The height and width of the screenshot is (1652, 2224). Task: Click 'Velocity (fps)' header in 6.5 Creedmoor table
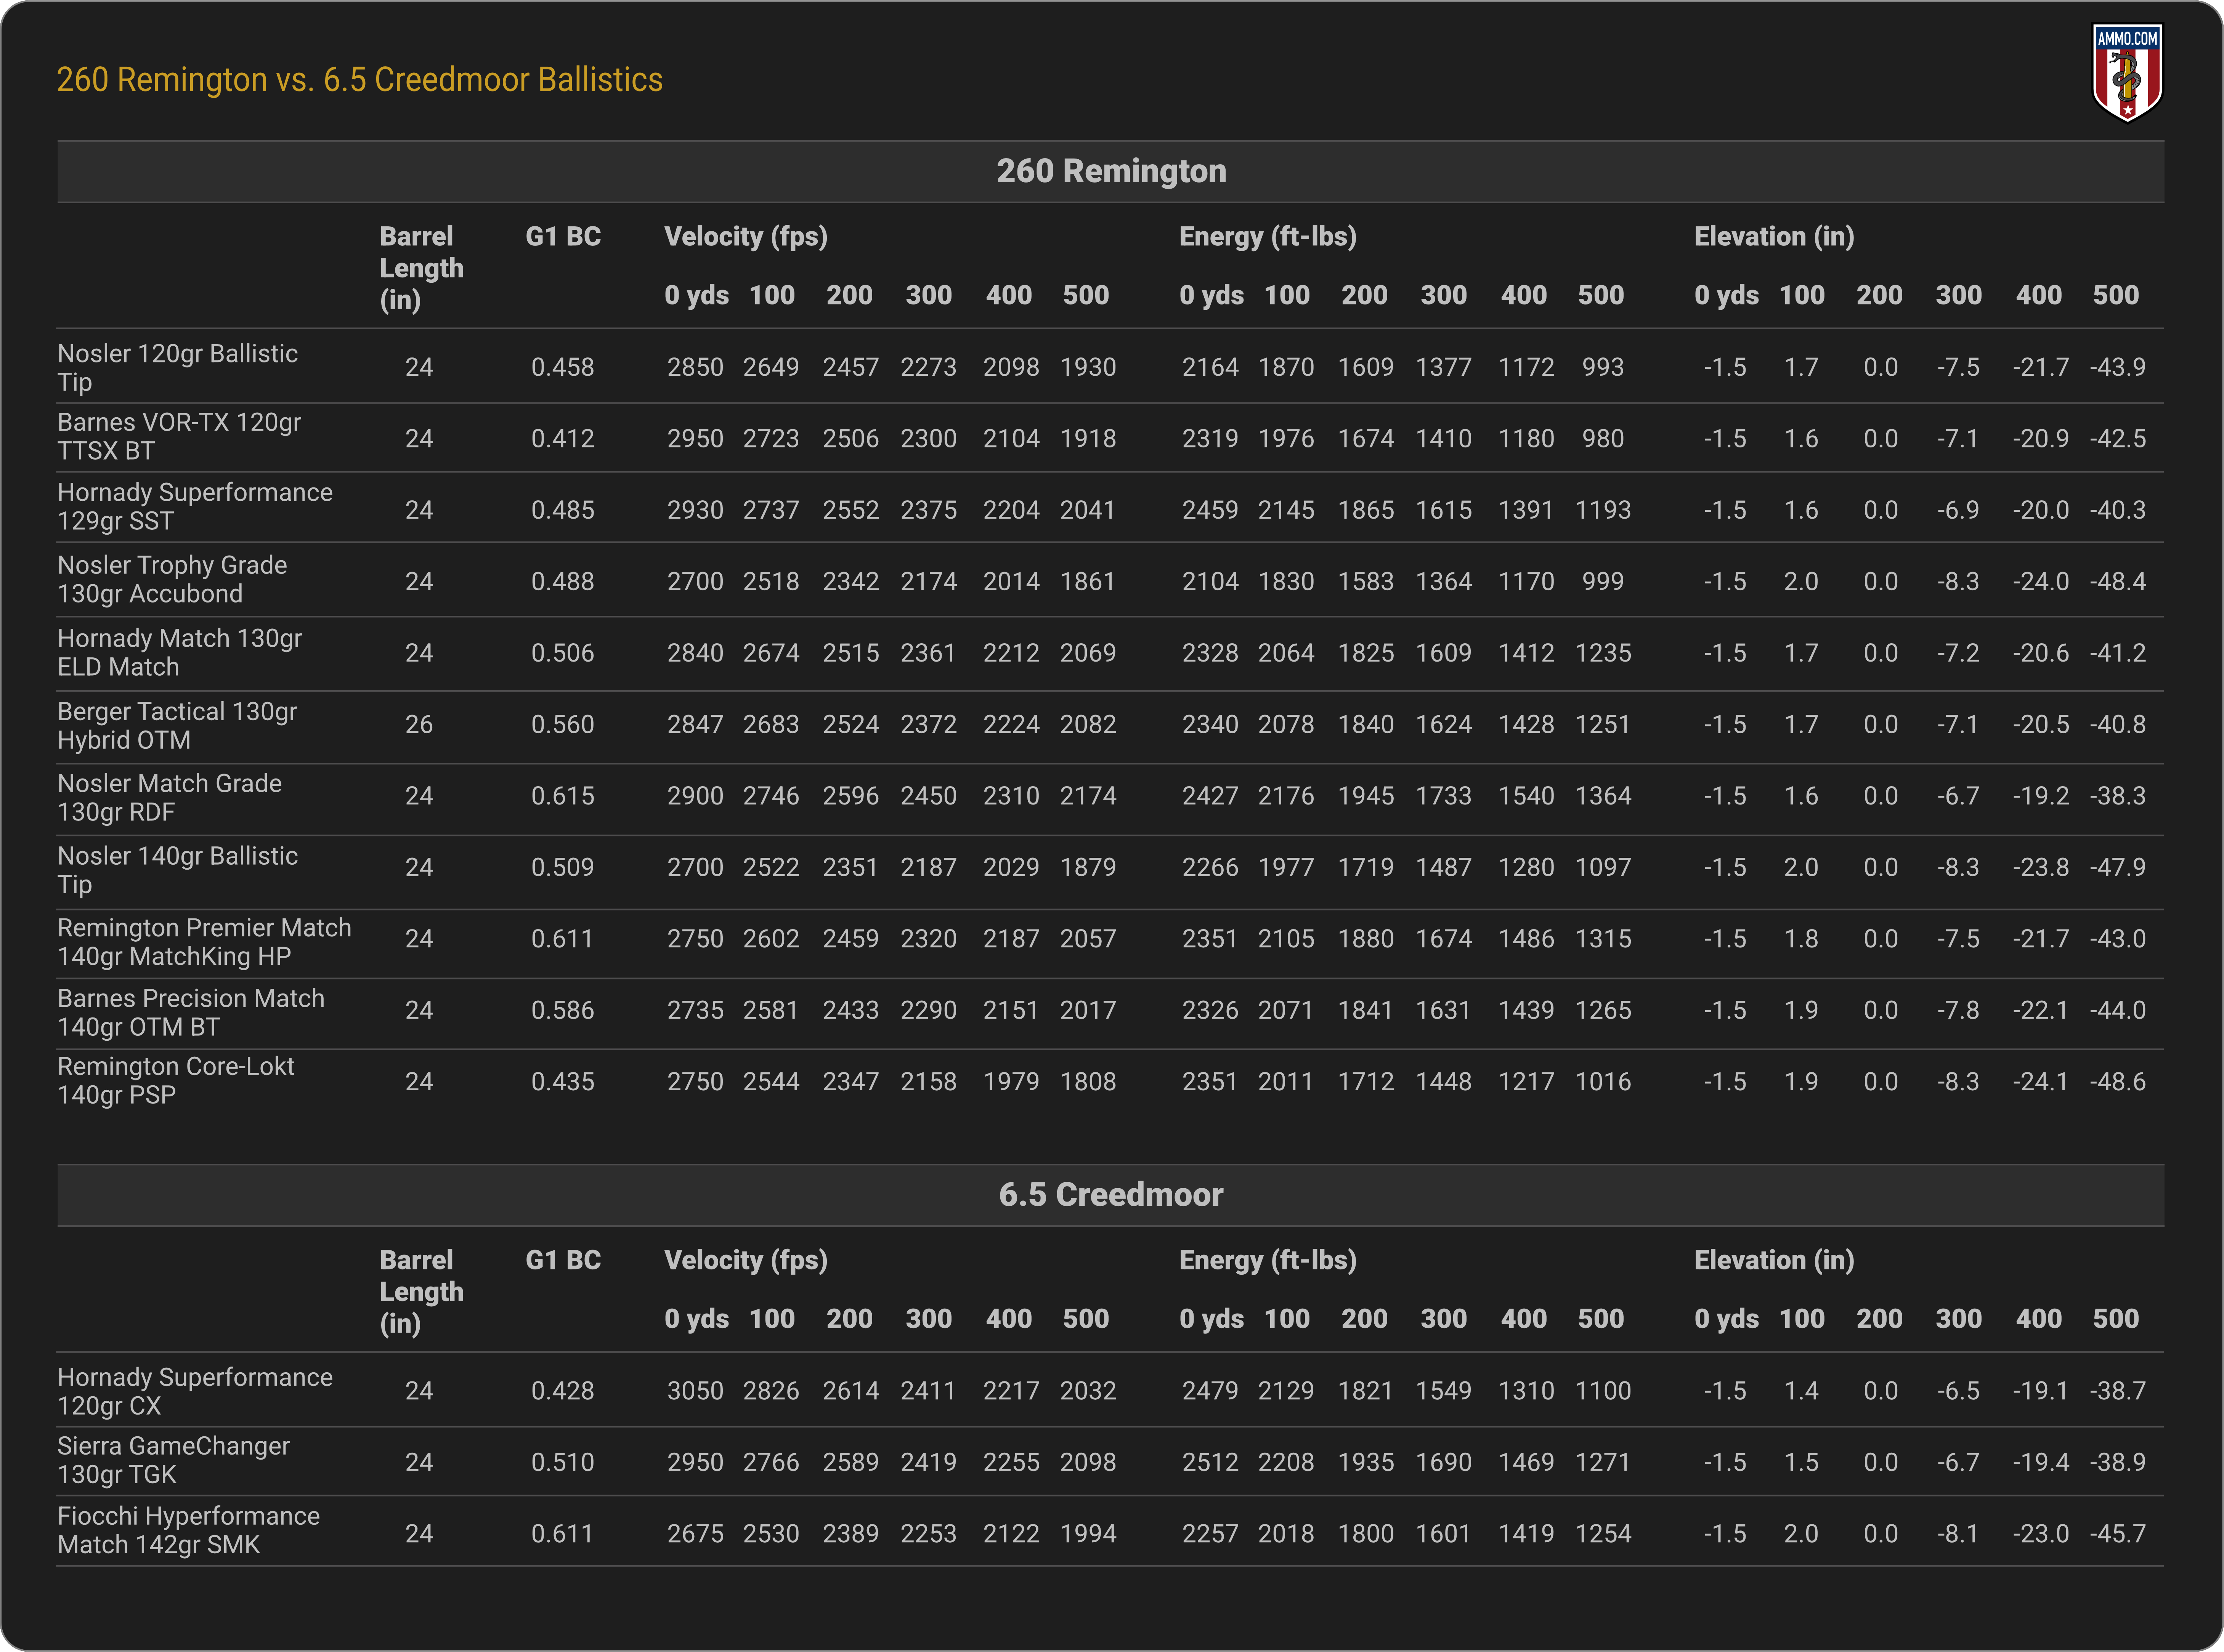click(746, 1261)
